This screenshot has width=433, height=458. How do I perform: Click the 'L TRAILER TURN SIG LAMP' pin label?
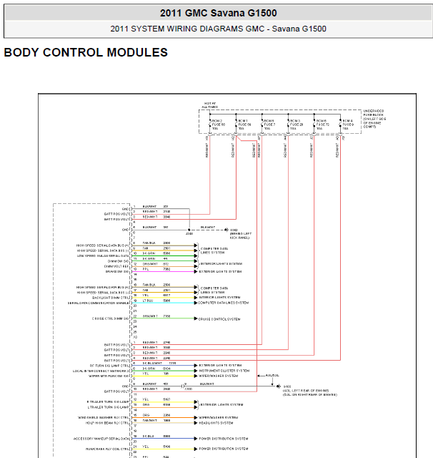pos(108,407)
